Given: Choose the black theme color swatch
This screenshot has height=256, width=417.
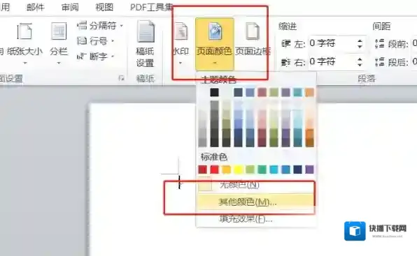Looking at the screenshot, I should 214,92.
